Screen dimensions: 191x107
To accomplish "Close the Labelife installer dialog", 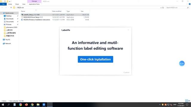I will point(128,30).
